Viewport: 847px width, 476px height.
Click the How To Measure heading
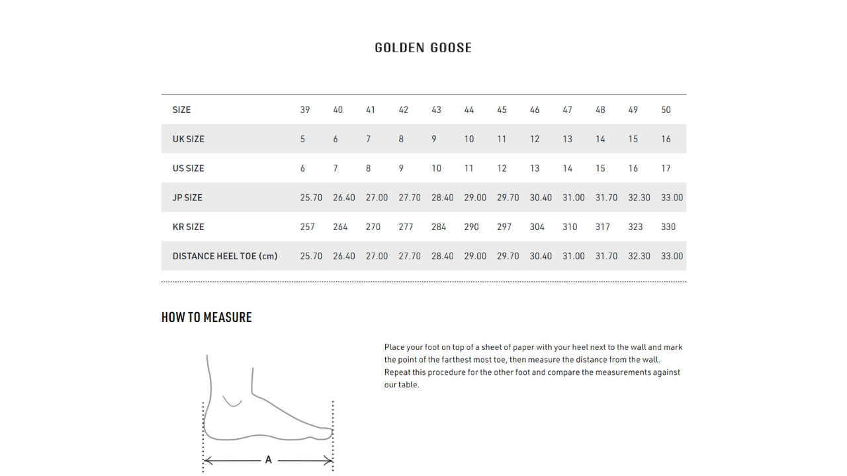[x=206, y=317]
